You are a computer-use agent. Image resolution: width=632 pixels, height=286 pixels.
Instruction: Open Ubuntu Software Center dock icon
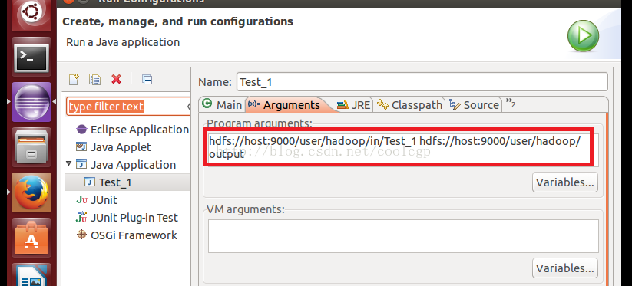click(31, 238)
